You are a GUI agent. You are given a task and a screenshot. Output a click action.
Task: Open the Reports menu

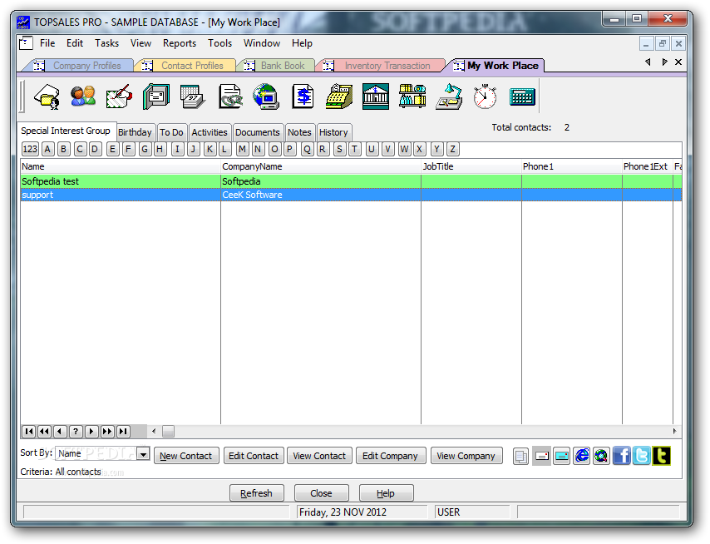pyautogui.click(x=180, y=43)
